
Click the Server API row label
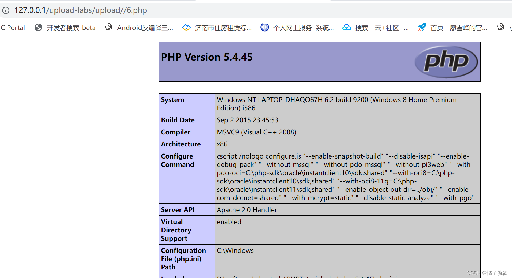[178, 210]
